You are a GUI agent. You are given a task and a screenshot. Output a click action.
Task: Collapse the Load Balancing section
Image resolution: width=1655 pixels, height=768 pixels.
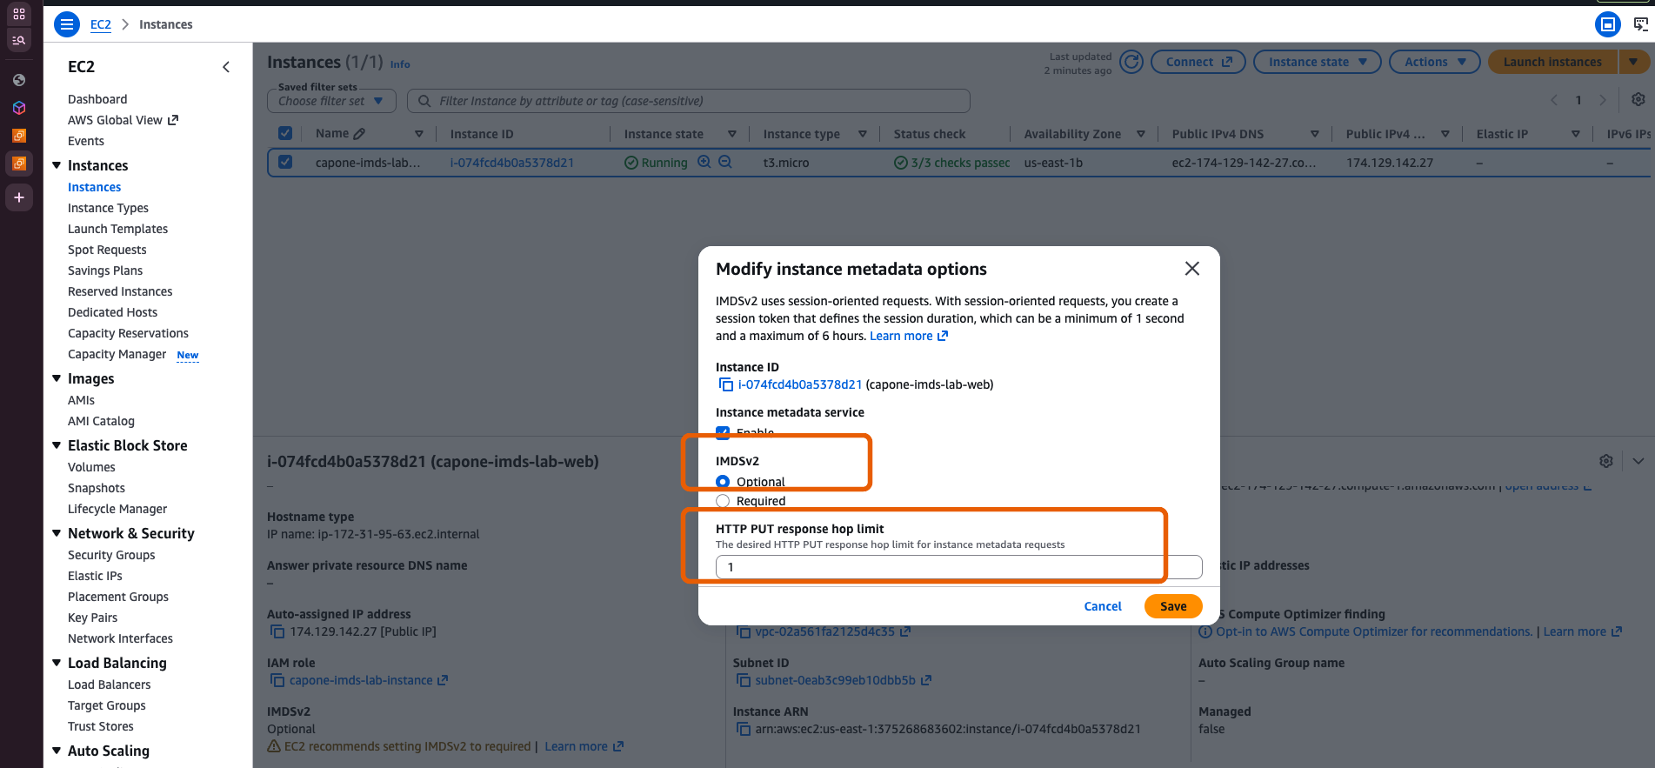pos(57,663)
